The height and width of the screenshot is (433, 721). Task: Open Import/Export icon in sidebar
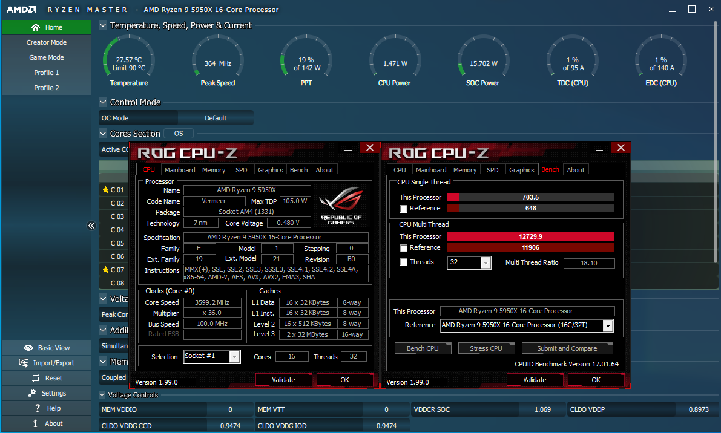(x=24, y=363)
